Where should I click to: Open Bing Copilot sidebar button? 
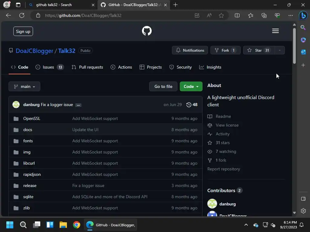[x=303, y=16]
